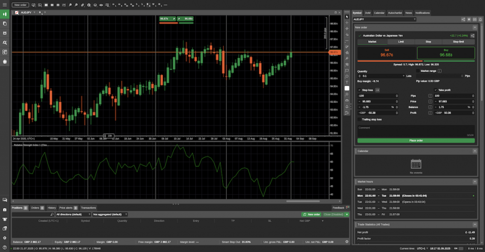
Task: Open the Trade section in the sidebar
Action: pos(5,14)
